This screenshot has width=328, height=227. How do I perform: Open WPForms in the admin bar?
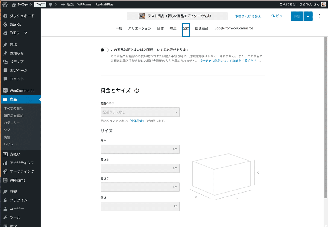pyautogui.click(x=84, y=4)
